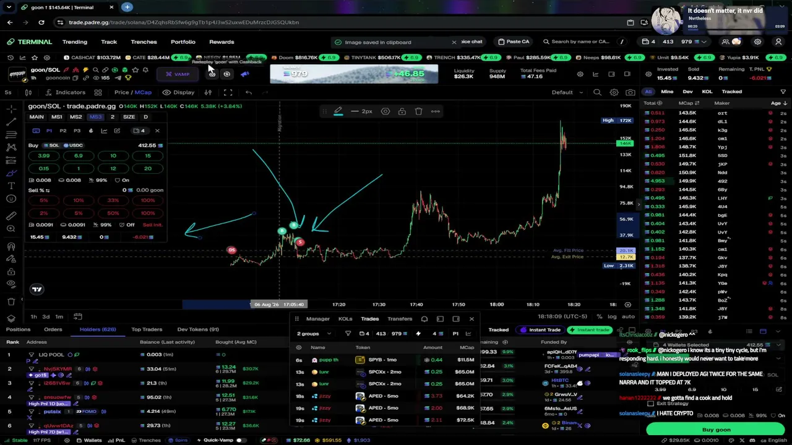Screen dimensions: 792x445
Task: Click the browser address bar
Action: click(340, 22)
